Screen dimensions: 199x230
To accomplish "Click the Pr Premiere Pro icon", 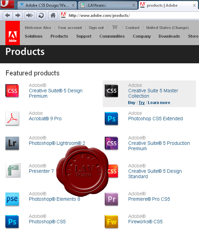I will pyautogui.click(x=111, y=199).
